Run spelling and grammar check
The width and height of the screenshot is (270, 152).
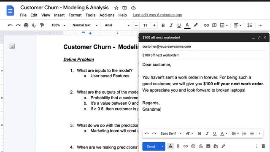[34, 25]
